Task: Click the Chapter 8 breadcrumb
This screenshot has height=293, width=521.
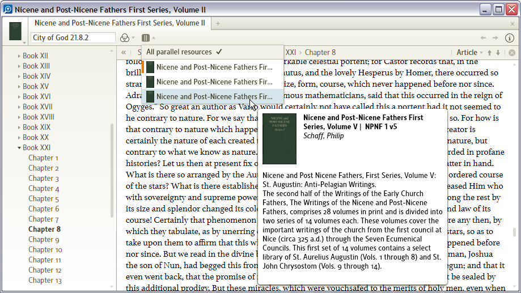Action: click(320, 53)
